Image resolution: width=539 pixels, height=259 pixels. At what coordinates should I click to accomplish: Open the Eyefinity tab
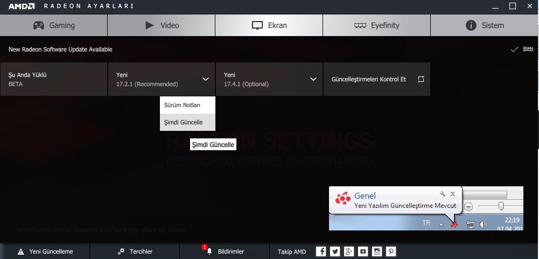click(x=376, y=25)
